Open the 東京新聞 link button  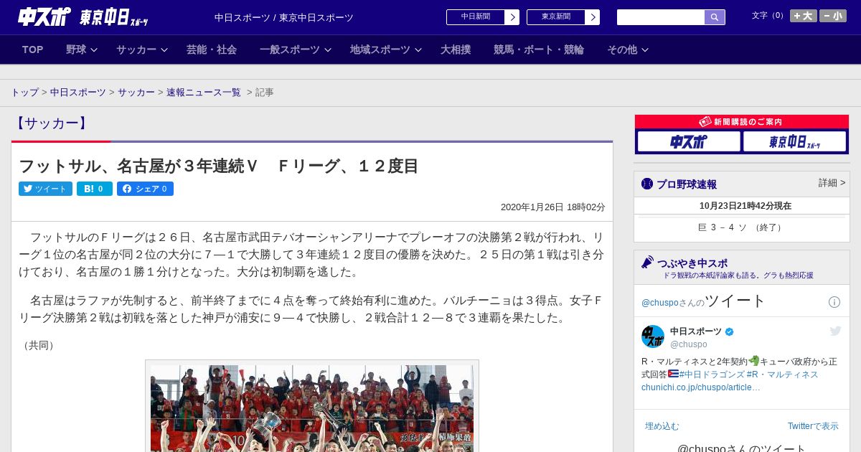click(x=556, y=17)
